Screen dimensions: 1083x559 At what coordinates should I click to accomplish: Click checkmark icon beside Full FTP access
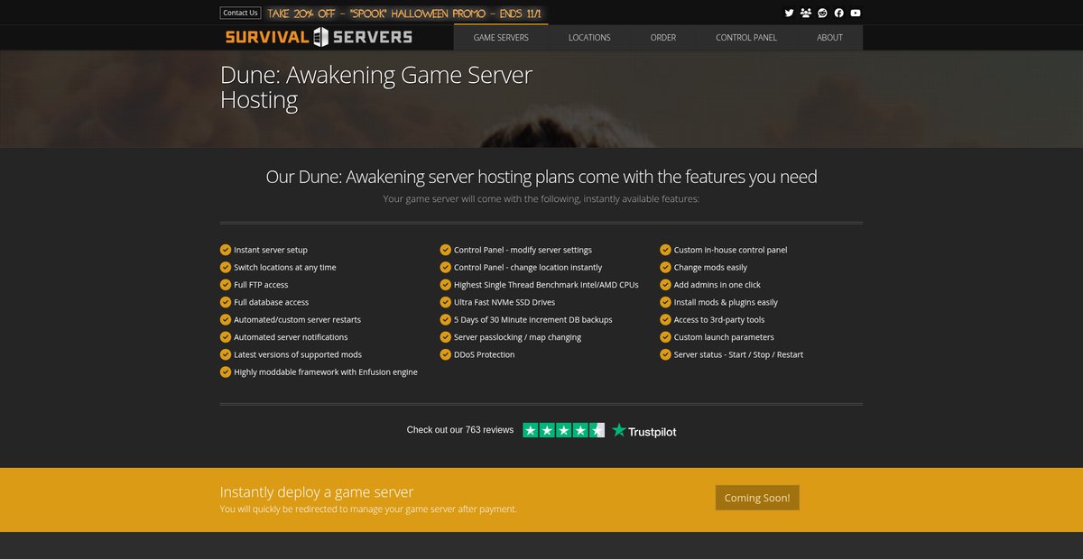coord(226,285)
